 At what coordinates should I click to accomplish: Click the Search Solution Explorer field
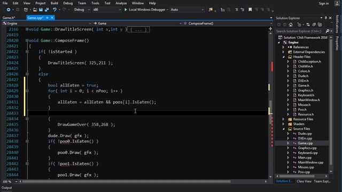click(x=300, y=31)
